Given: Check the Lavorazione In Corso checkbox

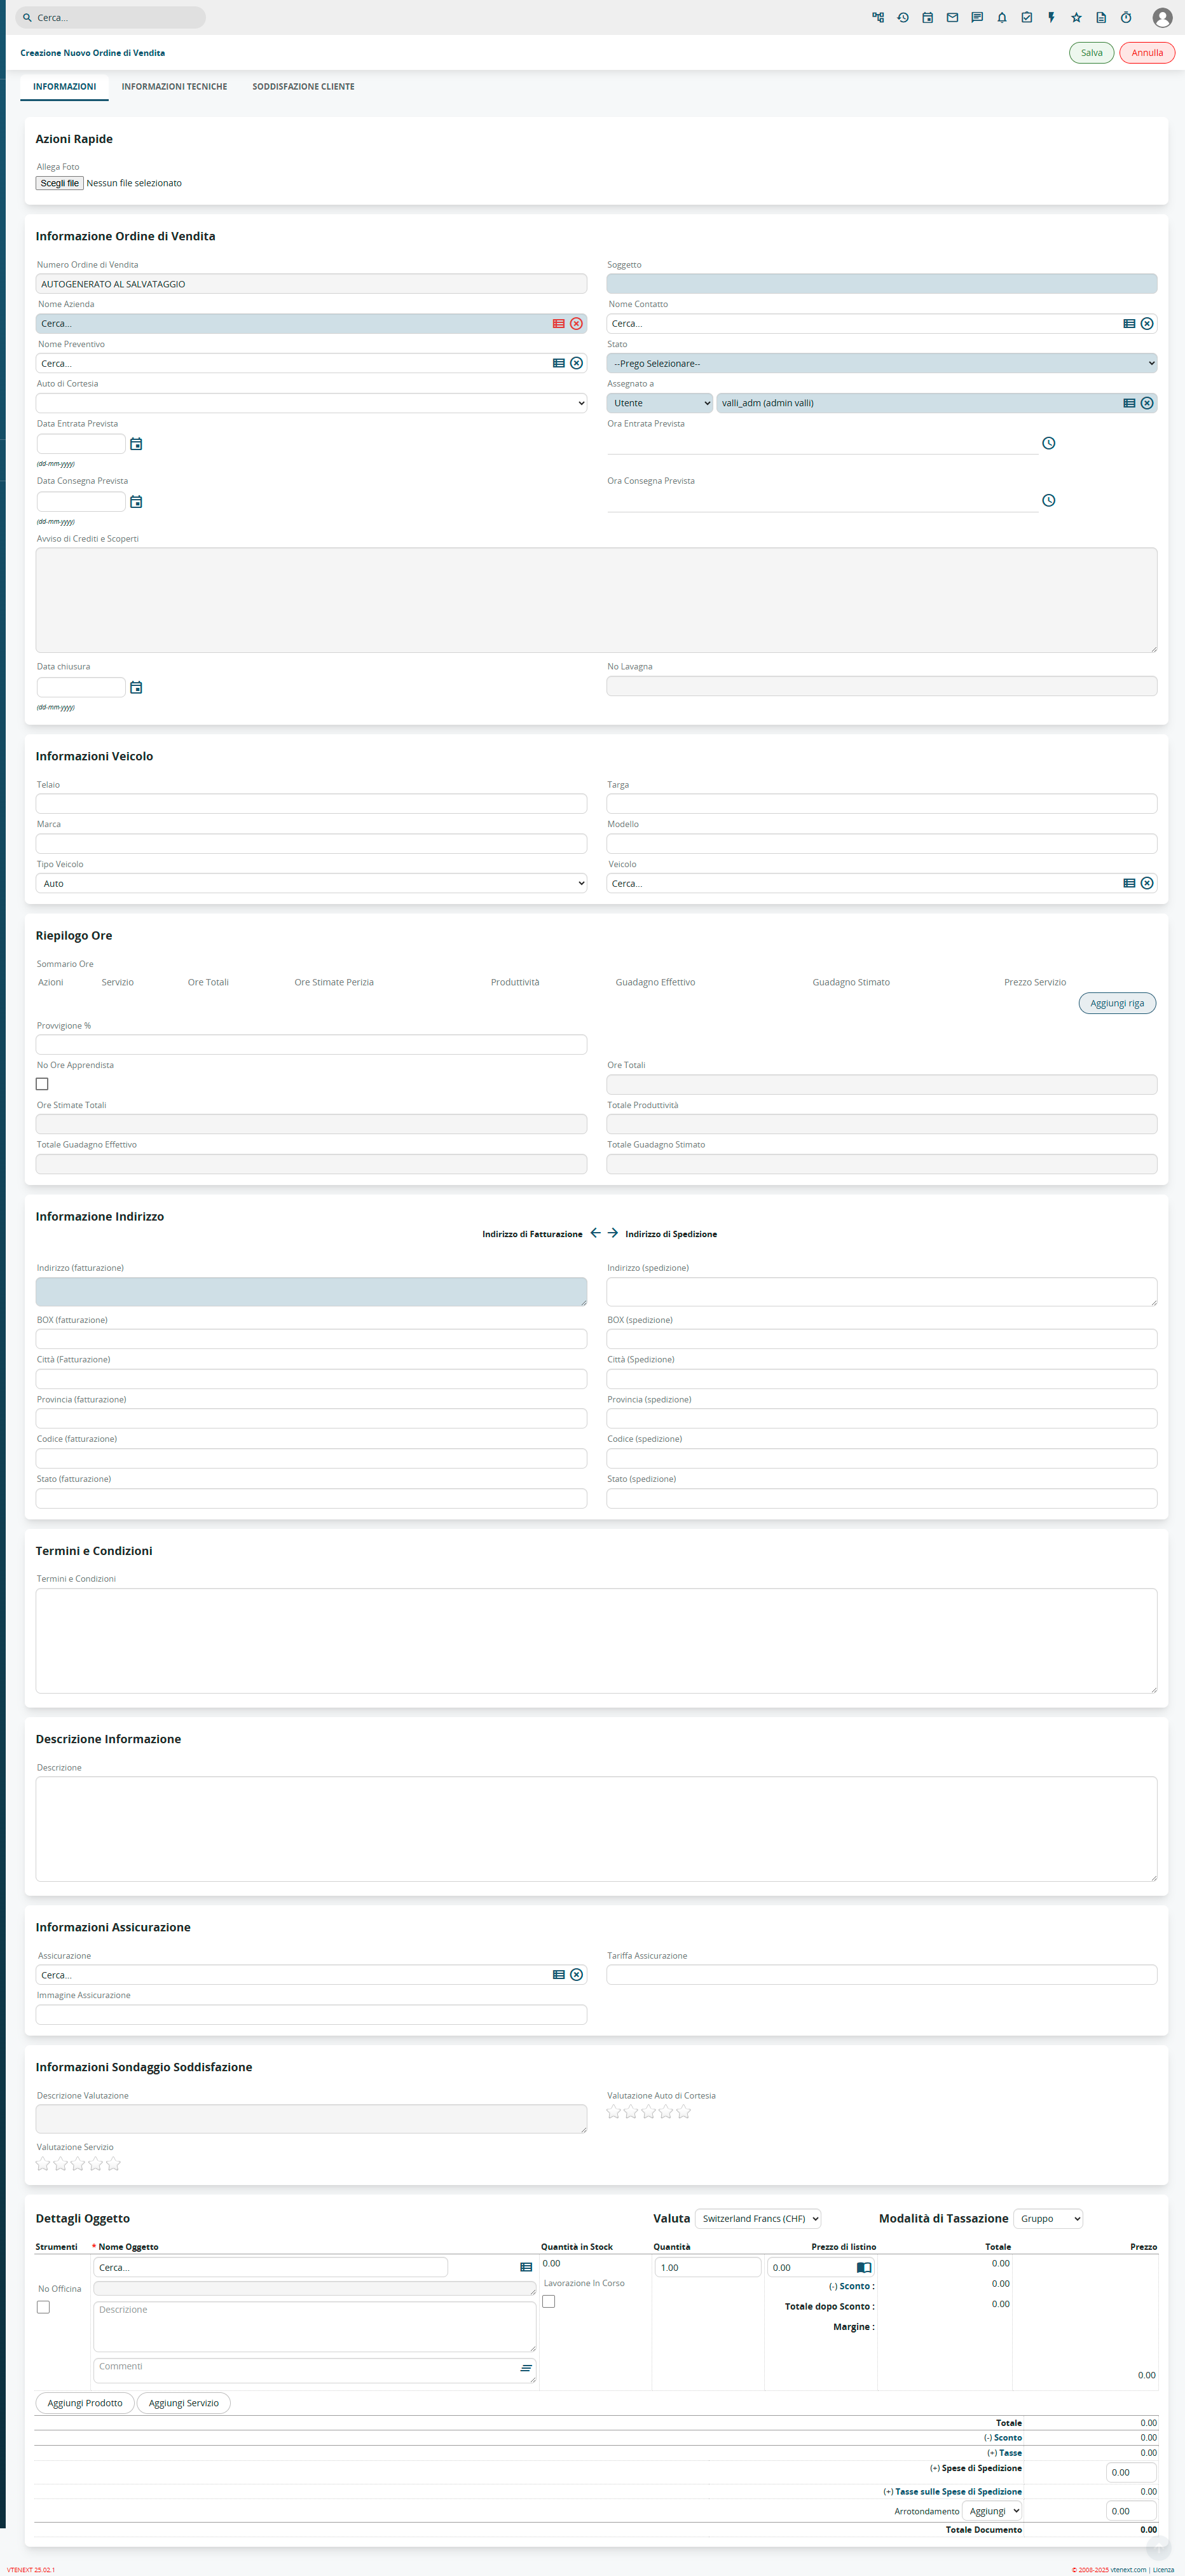Looking at the screenshot, I should pyautogui.click(x=549, y=2301).
